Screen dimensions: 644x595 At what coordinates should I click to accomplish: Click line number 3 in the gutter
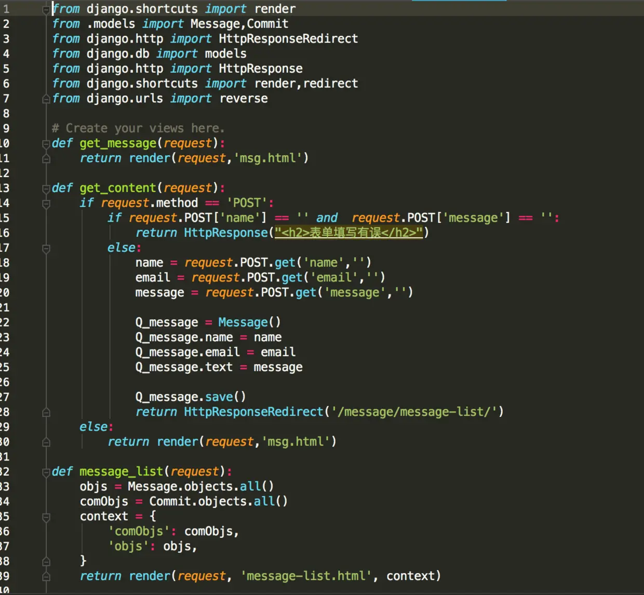point(6,39)
